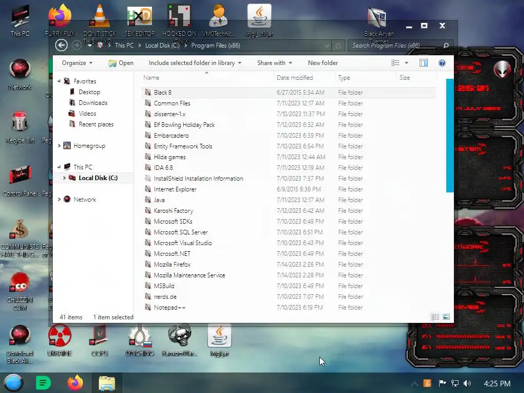Expand Local Disk (C:) tree node
This screenshot has height=393, width=524.
[64, 178]
